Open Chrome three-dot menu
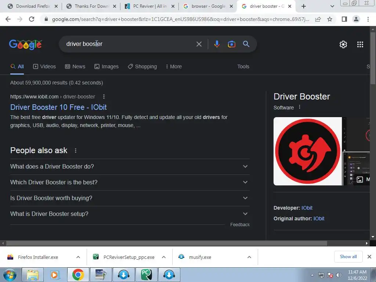The image size is (376, 282). click(368, 19)
